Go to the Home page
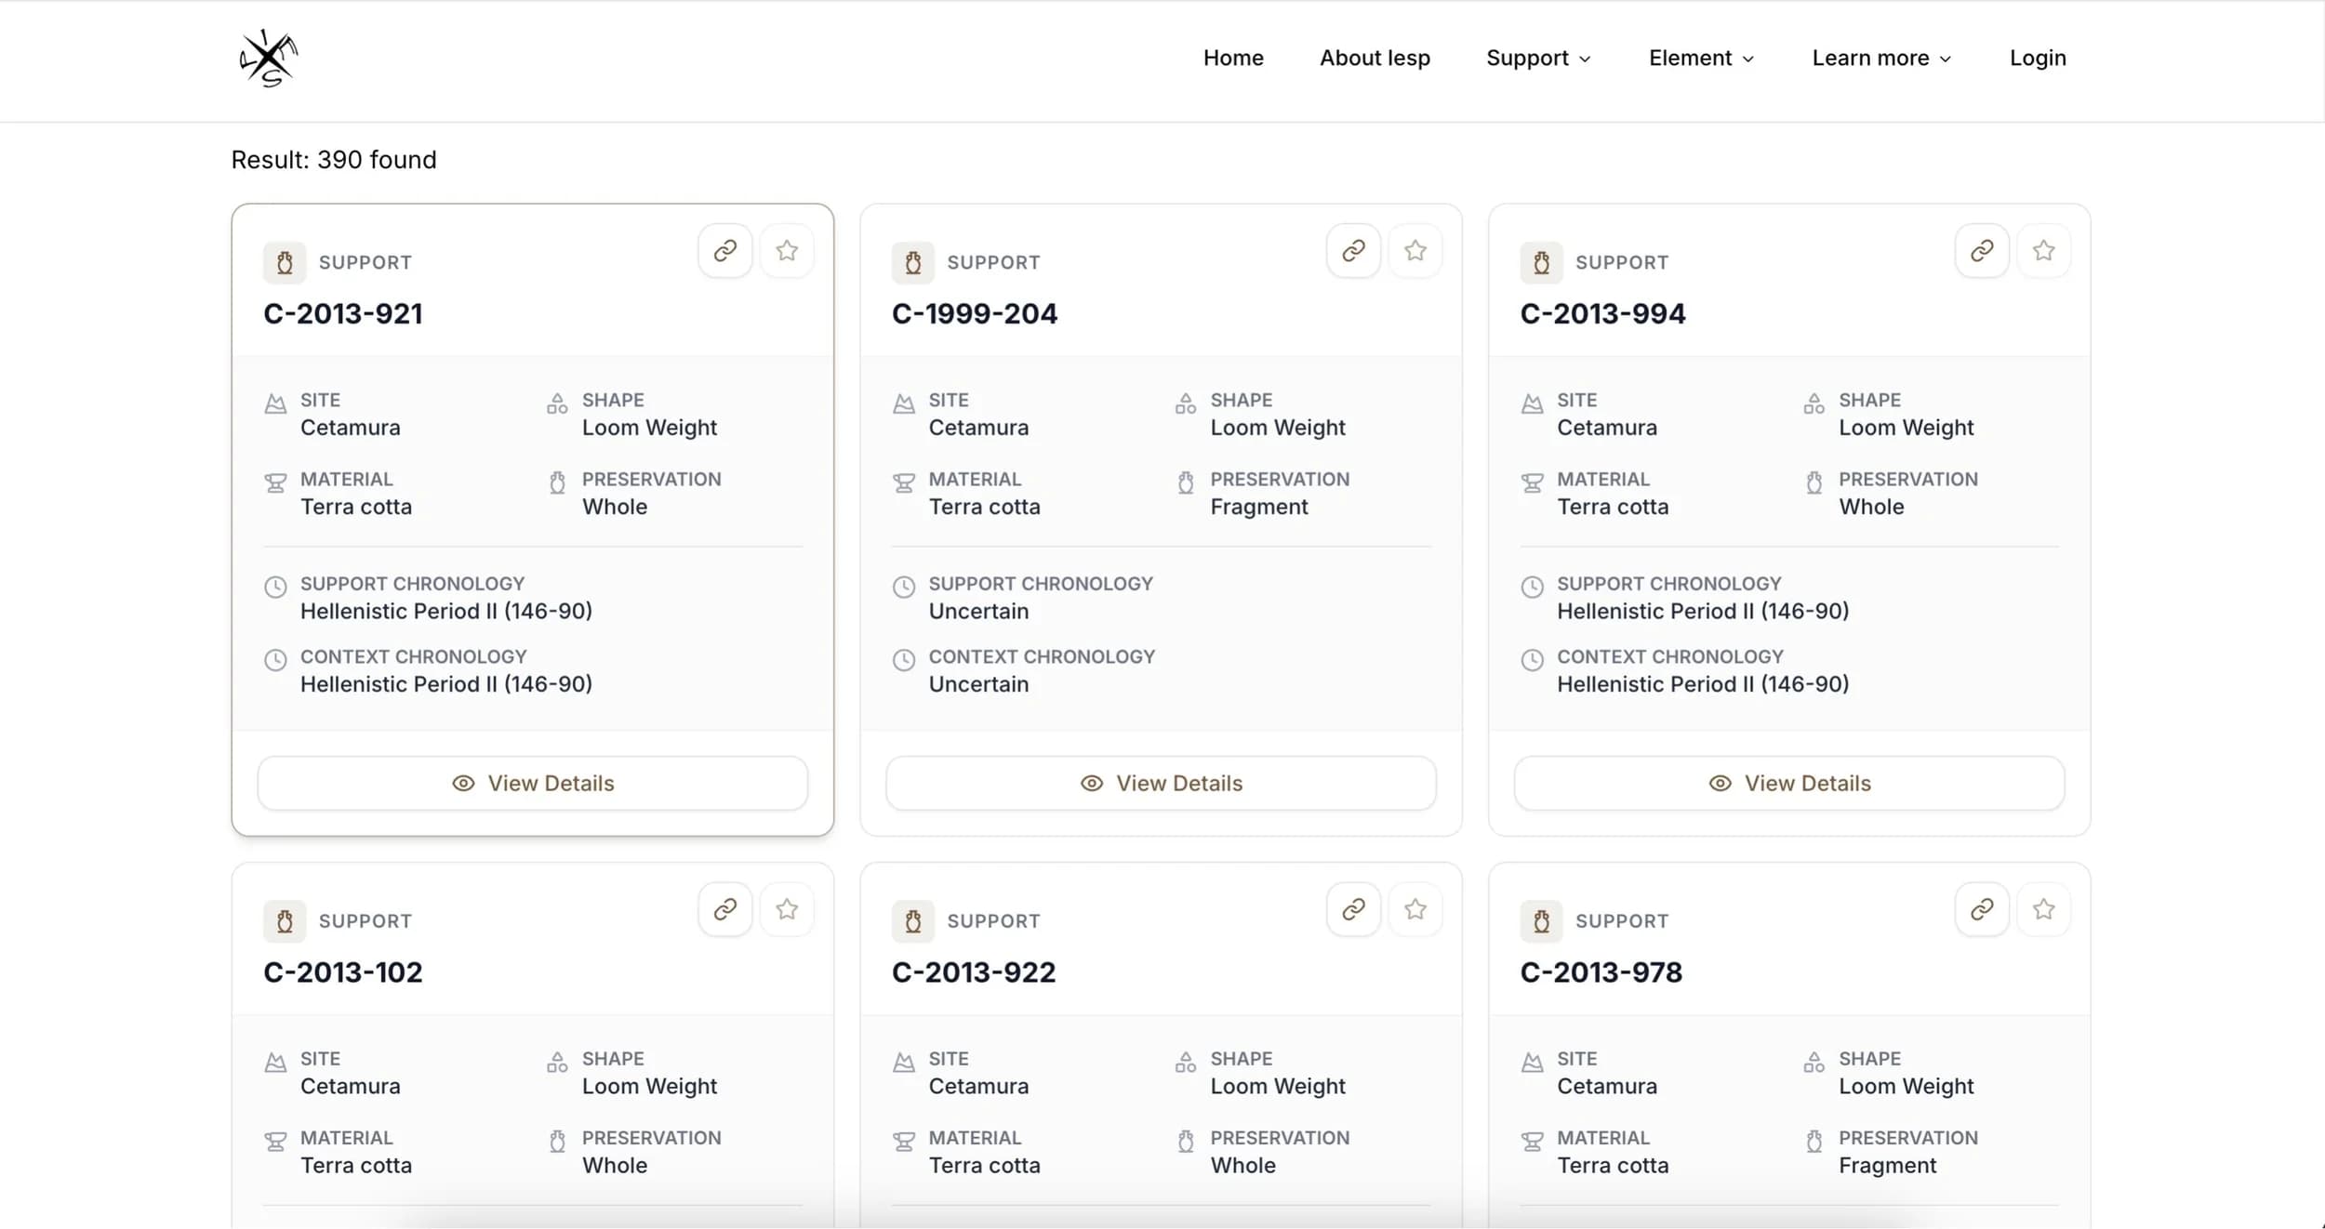This screenshot has height=1229, width=2325. pyautogui.click(x=1233, y=59)
